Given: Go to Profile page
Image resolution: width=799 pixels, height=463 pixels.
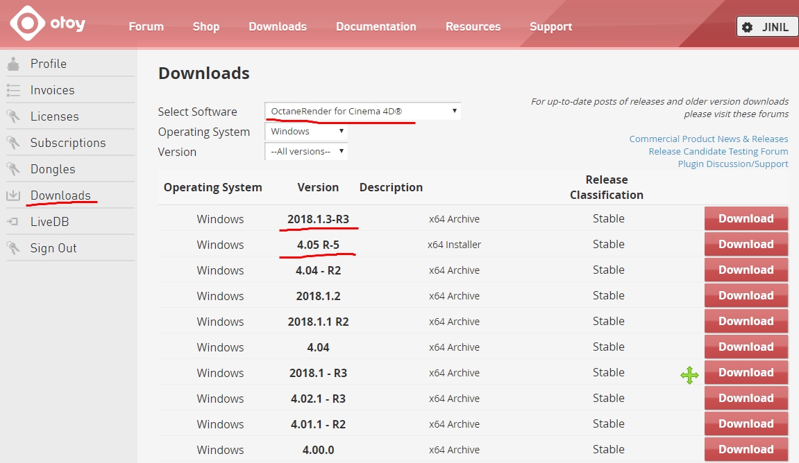Looking at the screenshot, I should coord(49,64).
